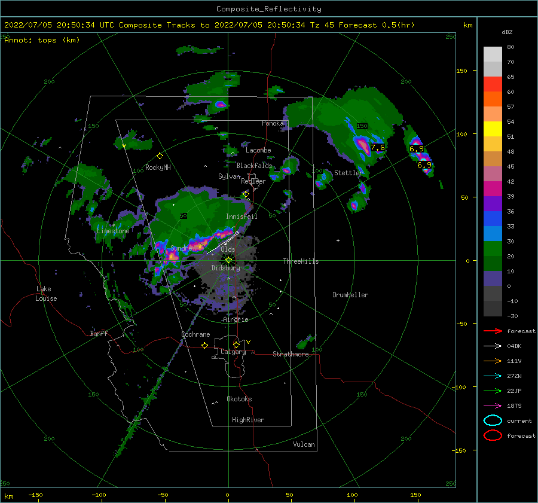The image size is (538, 503).
Task: Click the red 60–65 dBZ color swatch
Action: (x=493, y=84)
